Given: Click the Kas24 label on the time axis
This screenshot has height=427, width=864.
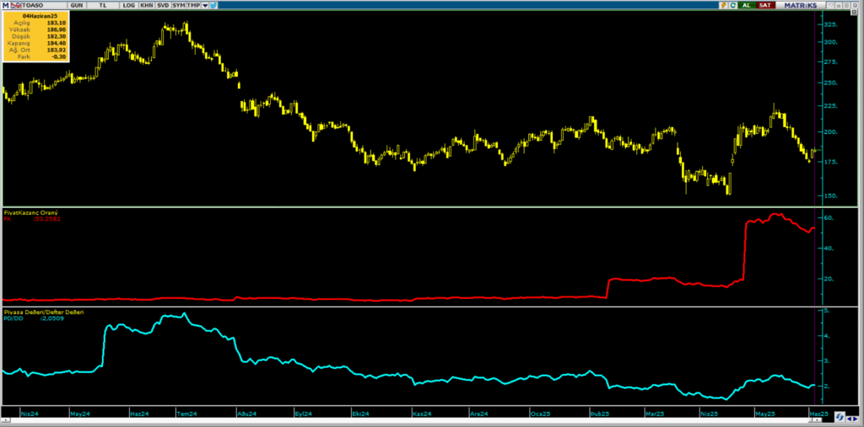Looking at the screenshot, I should pos(424,414).
